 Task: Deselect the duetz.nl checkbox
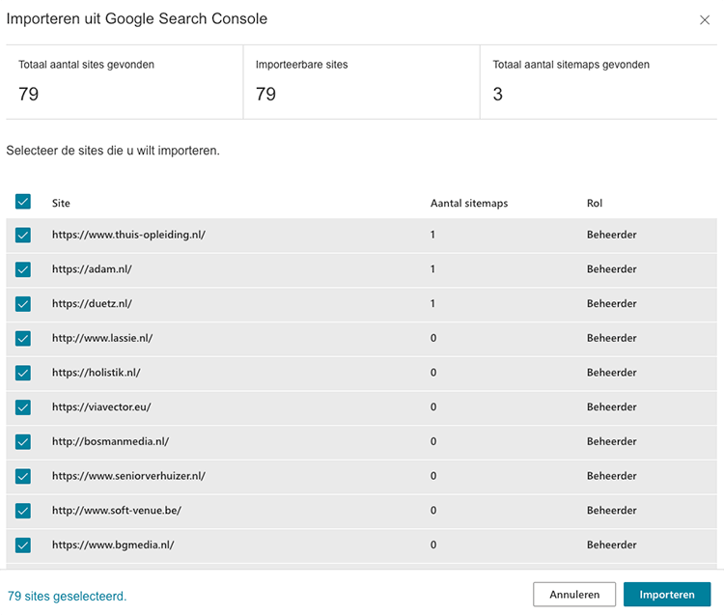tap(22, 304)
